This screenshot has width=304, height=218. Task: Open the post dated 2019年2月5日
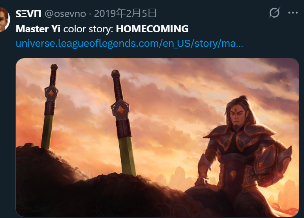click(x=125, y=13)
